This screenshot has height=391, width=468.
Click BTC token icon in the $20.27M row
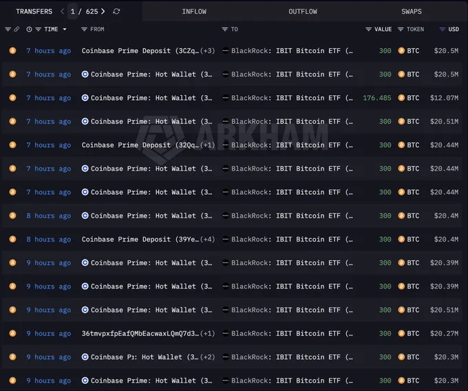coord(401,333)
